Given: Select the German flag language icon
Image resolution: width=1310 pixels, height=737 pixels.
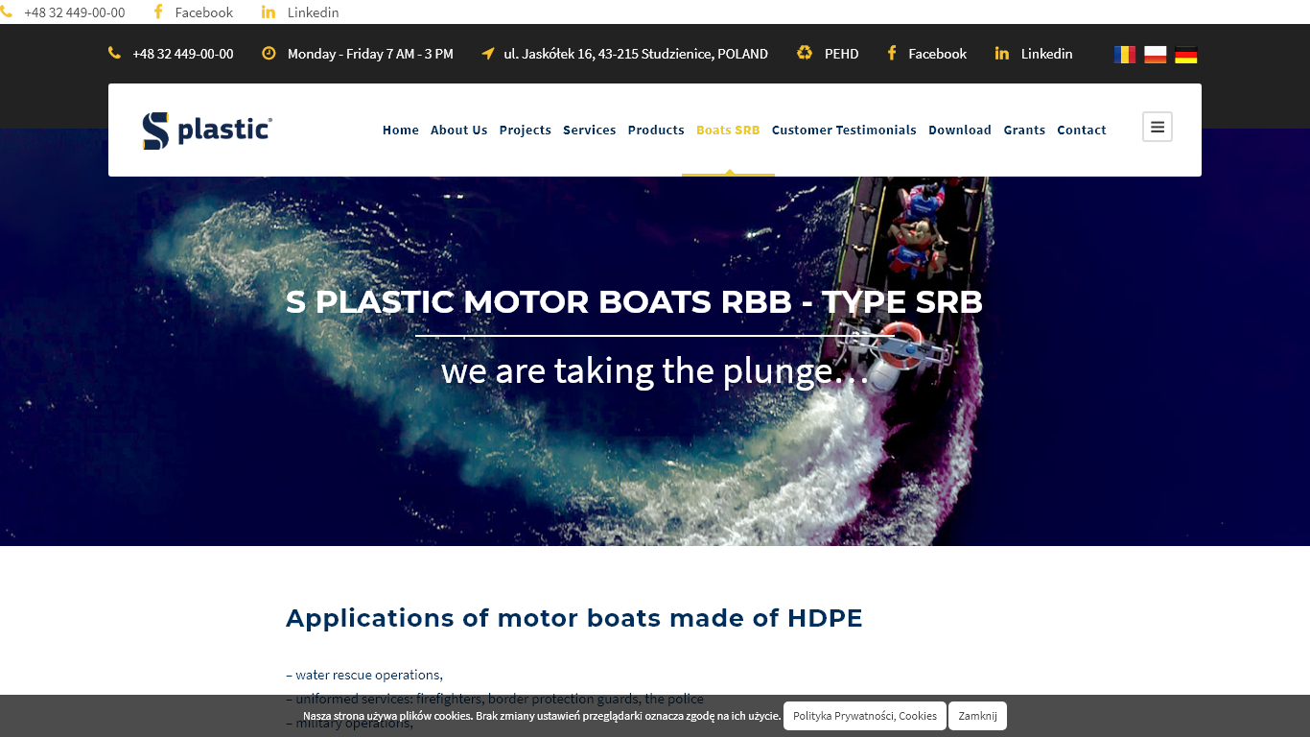Looking at the screenshot, I should (1186, 55).
